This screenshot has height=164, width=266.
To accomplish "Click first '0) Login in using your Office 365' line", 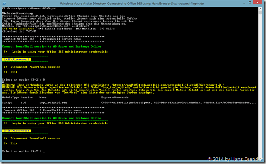I will [56, 52].
